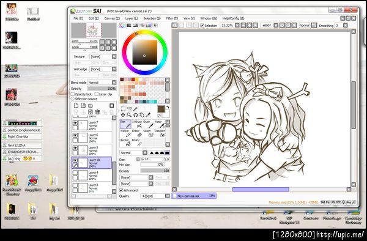Clear the layer with the clear icon

pyautogui.click(x=91, y=112)
